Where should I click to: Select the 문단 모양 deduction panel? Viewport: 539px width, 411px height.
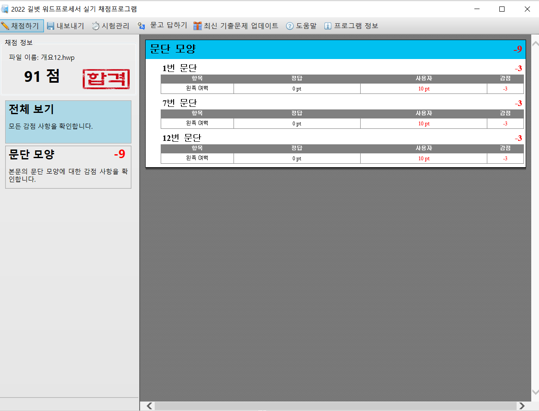pyautogui.click(x=68, y=167)
